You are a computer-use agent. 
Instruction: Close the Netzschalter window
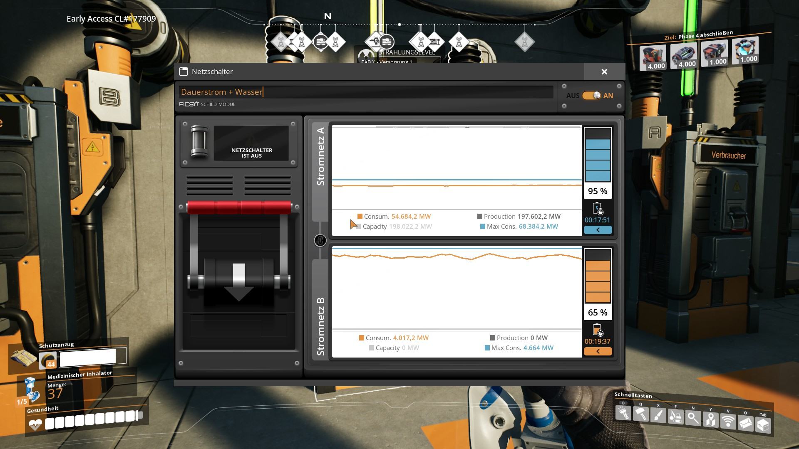point(604,72)
